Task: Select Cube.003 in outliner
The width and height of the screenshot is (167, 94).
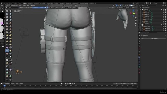Action: [147, 28]
